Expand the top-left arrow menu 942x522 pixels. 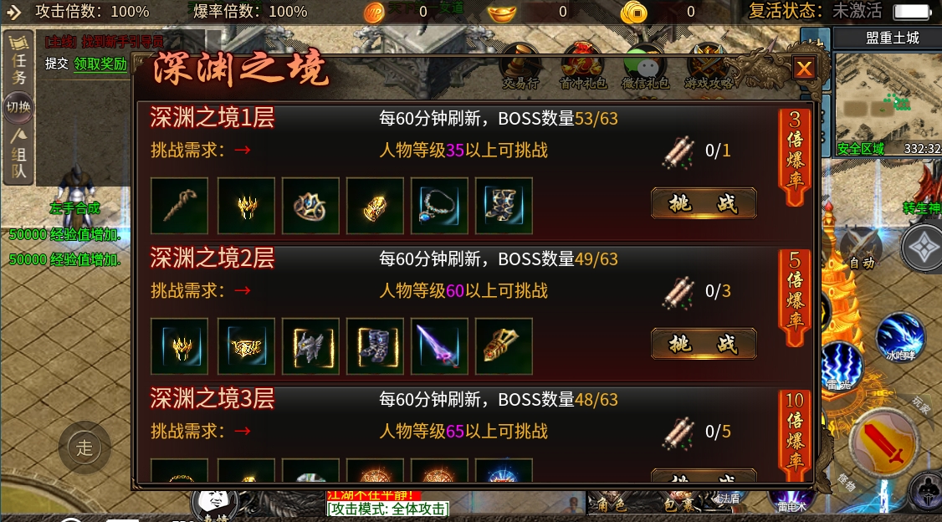pyautogui.click(x=13, y=12)
